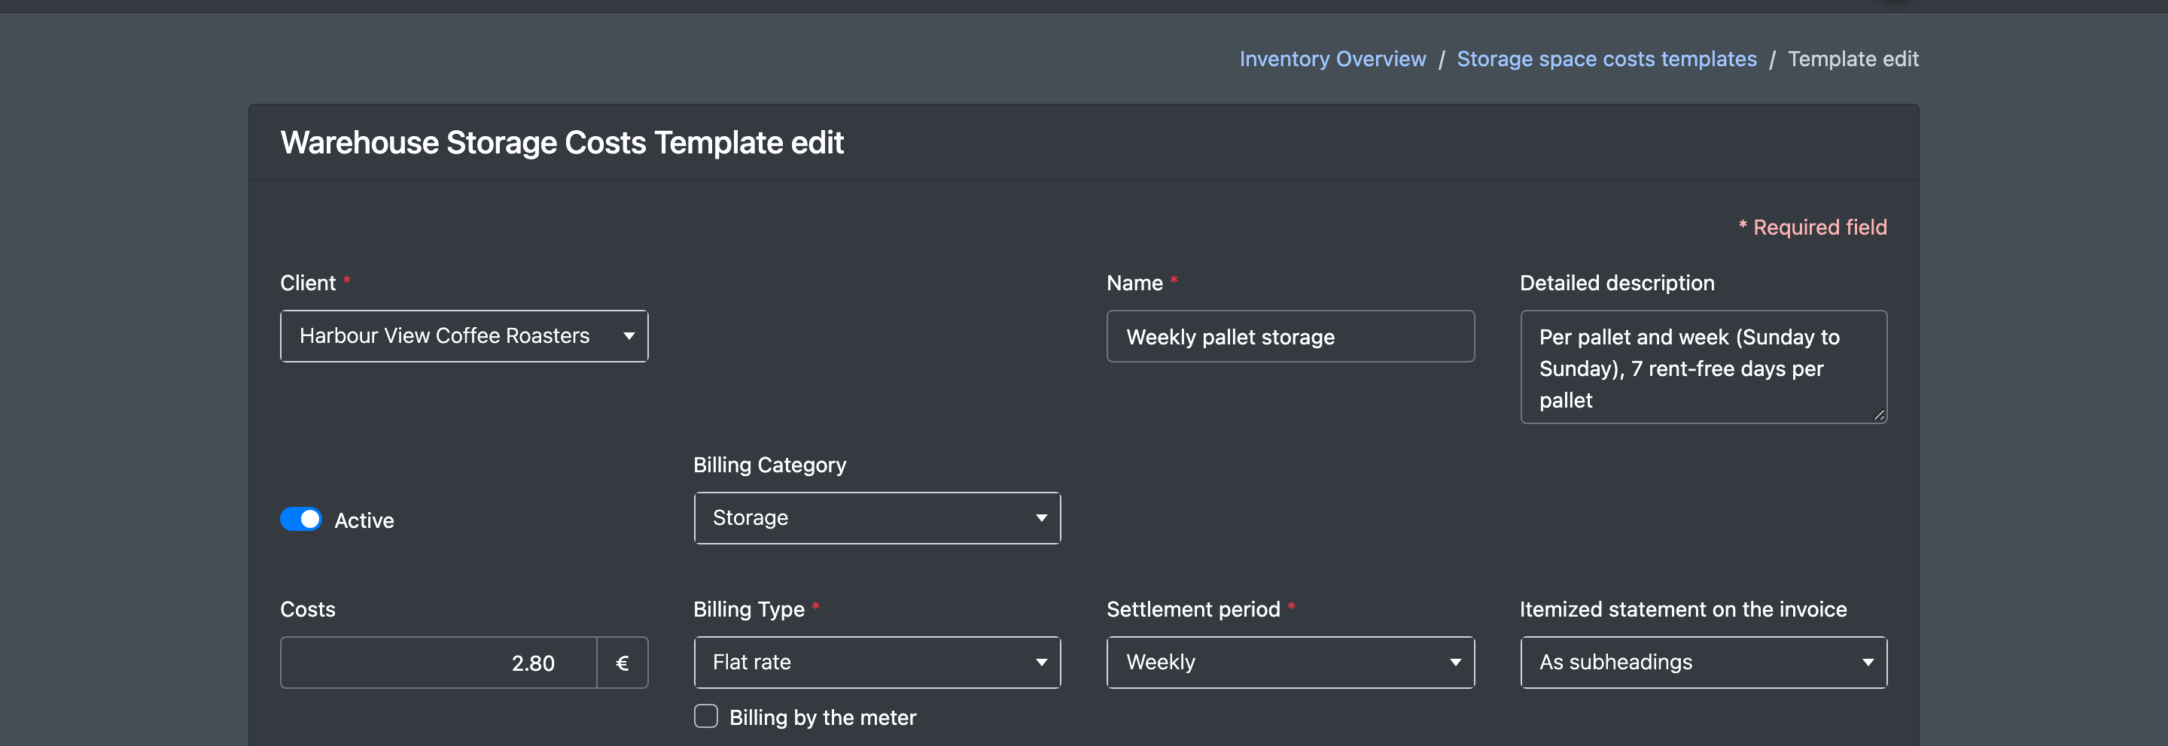2168x746 pixels.
Task: Toggle the Active switch off
Action: [300, 519]
